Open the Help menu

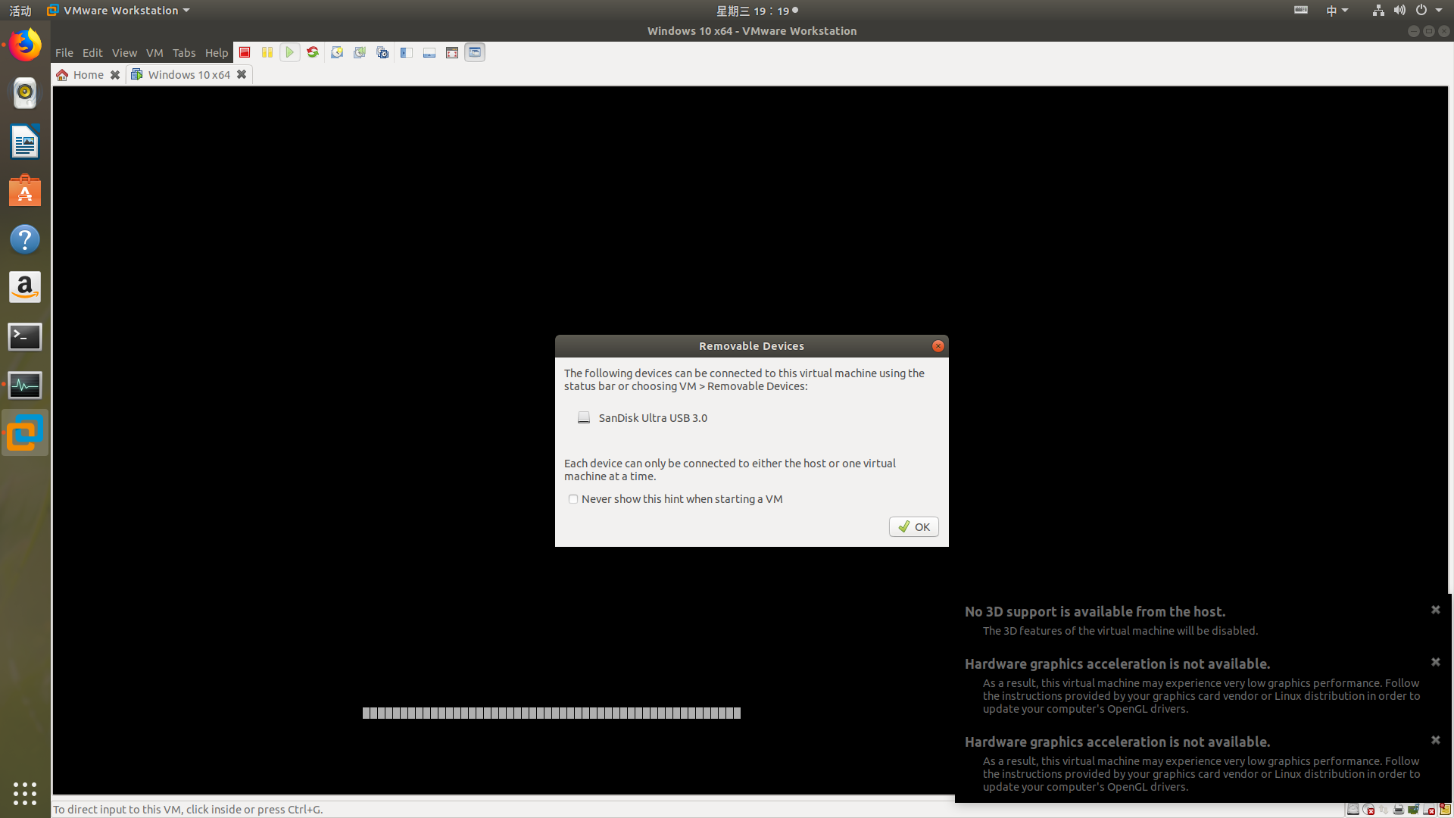click(217, 52)
